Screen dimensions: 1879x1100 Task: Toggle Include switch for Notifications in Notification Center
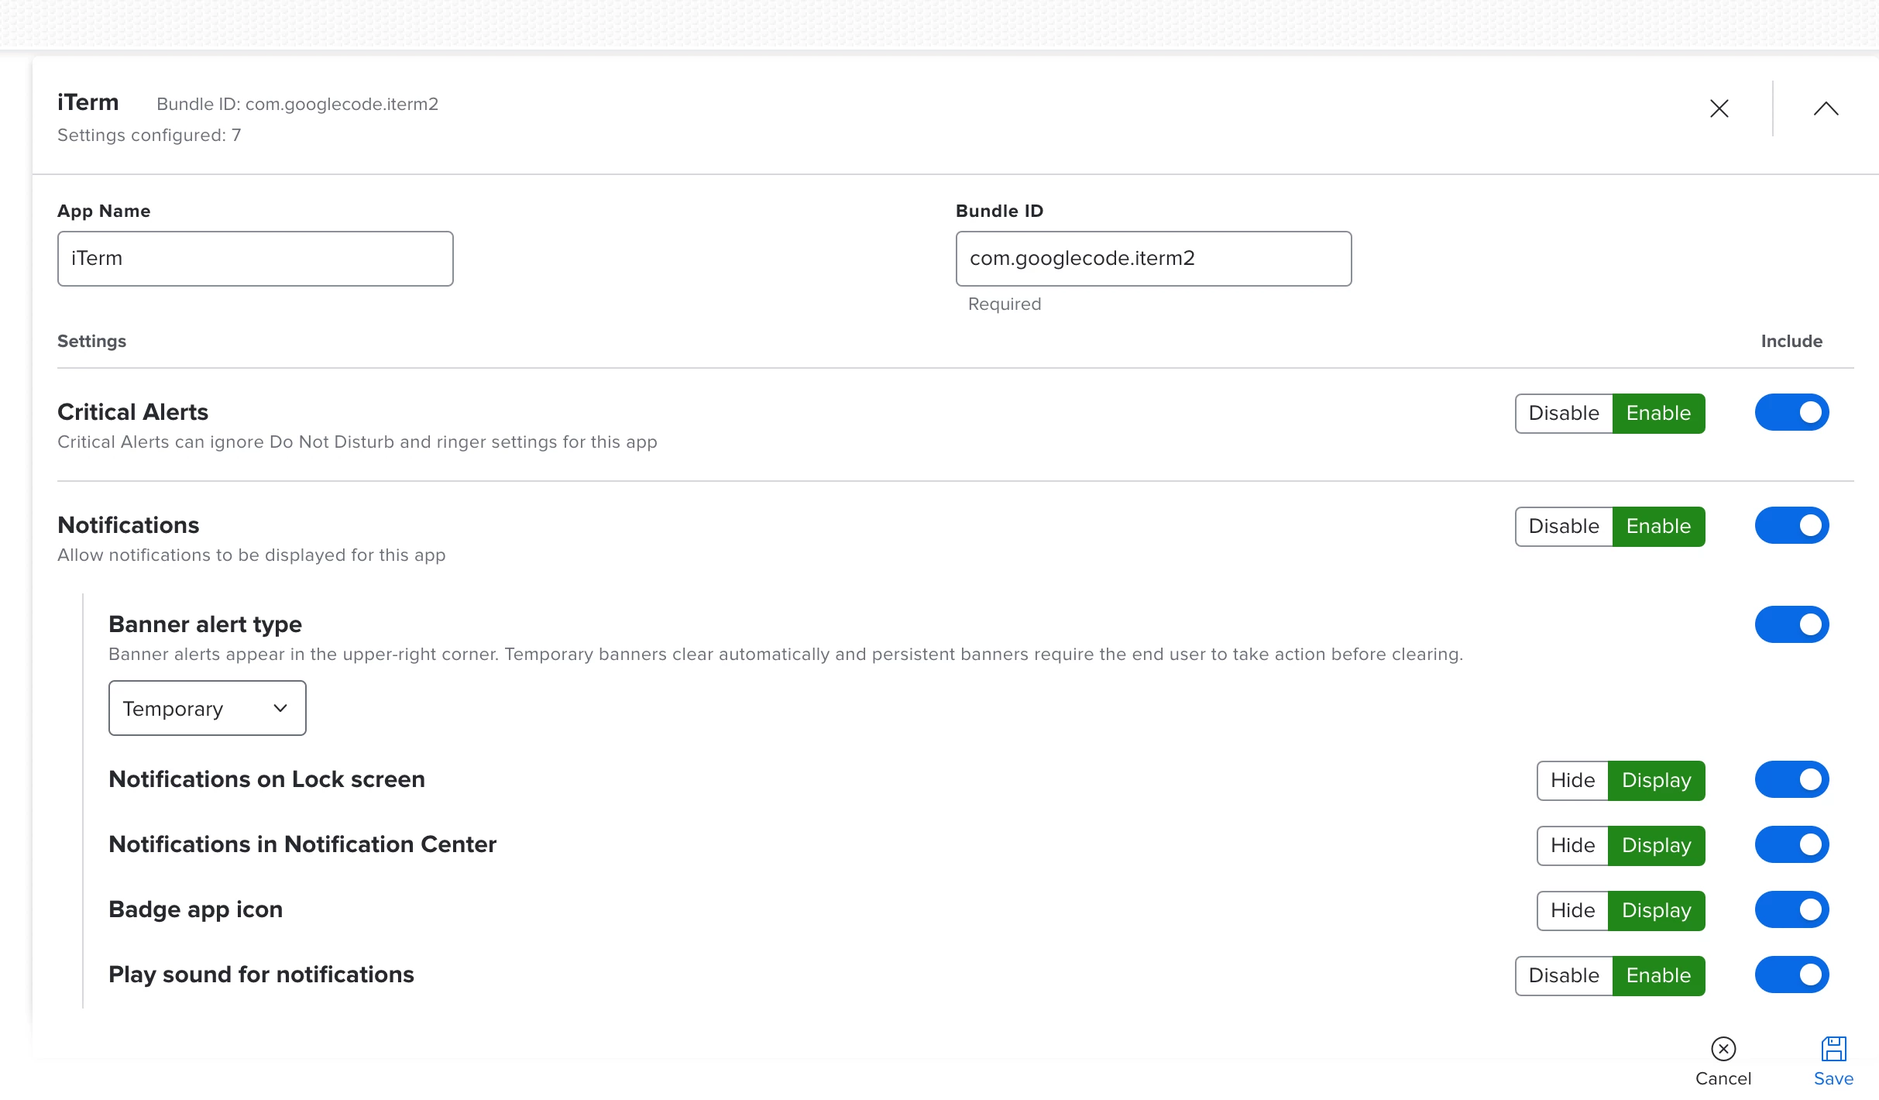point(1792,844)
